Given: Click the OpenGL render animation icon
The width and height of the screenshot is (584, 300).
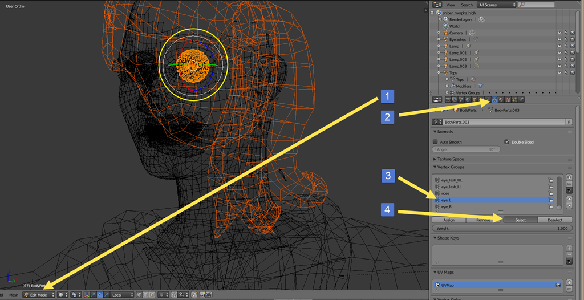Looking at the screenshot, I should [209, 295].
